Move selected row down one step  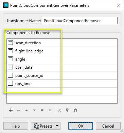[34, 110]
